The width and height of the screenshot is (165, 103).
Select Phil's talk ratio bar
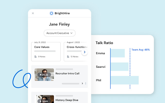click(x=125, y=80)
